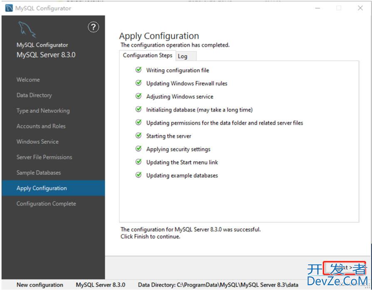Click 'Initializing database (may take a long time)' text
372x290 pixels.
(199, 110)
